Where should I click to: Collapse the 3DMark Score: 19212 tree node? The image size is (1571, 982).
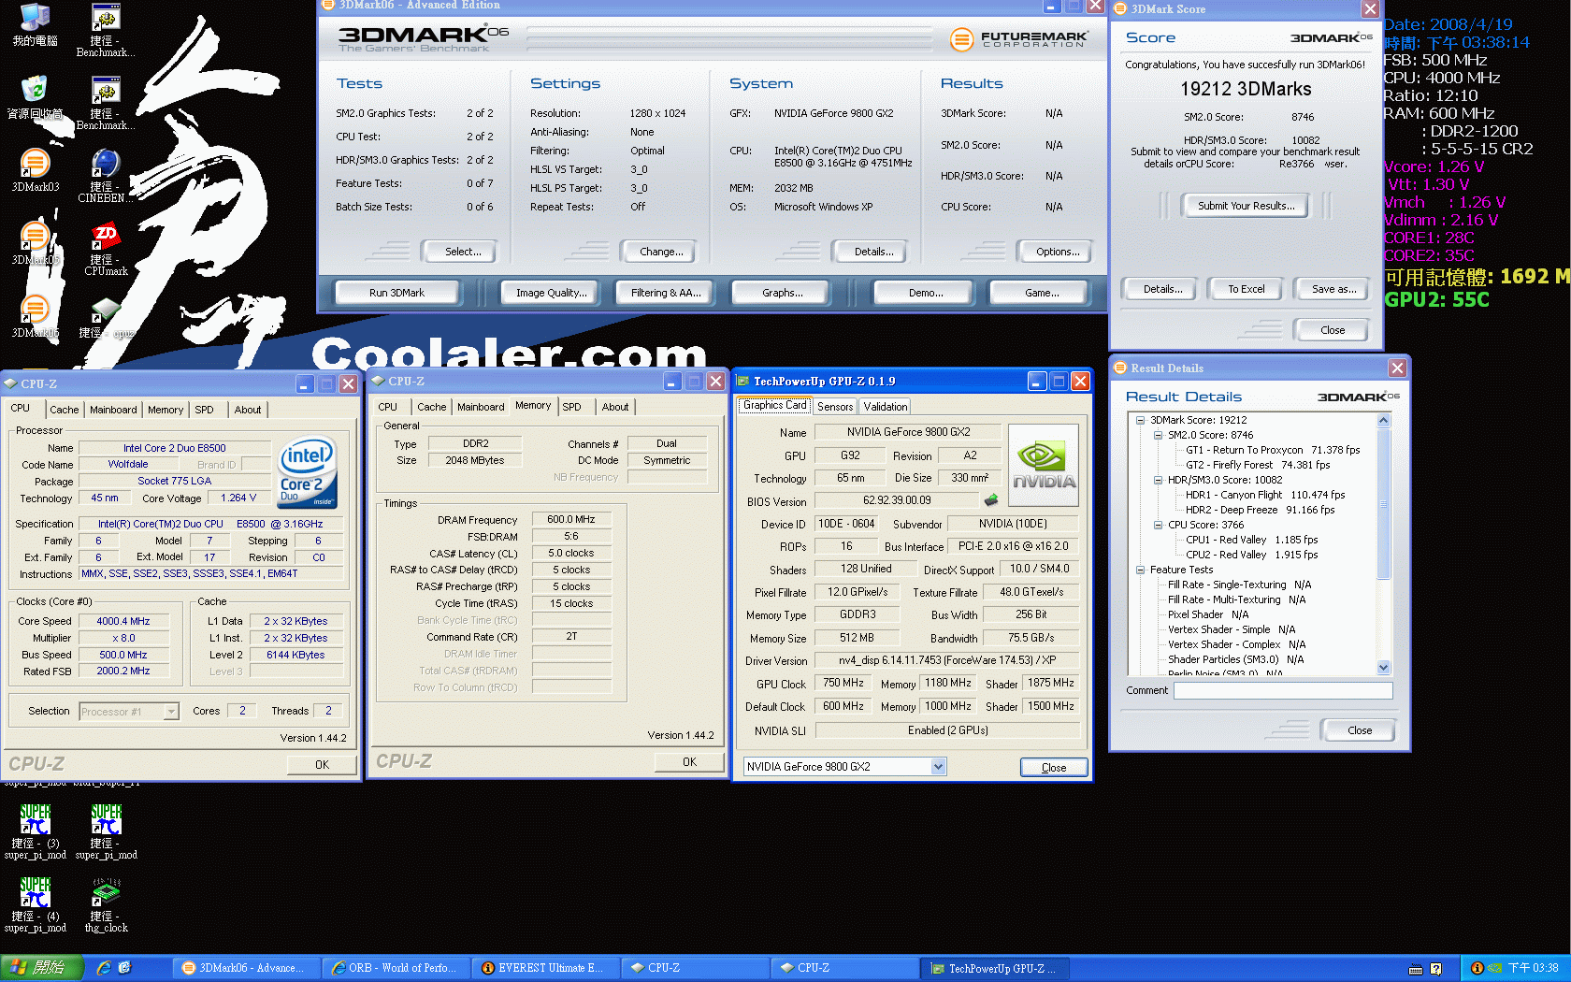1140,420
